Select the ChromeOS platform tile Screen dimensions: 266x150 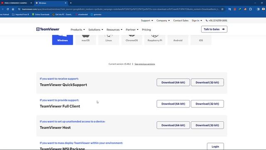[132, 40]
